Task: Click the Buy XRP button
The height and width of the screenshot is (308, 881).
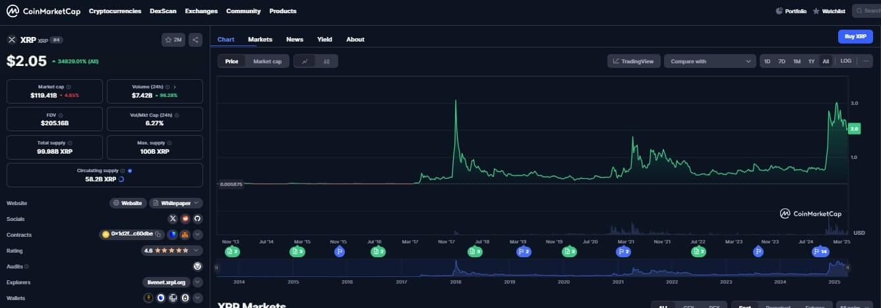Action: tap(855, 36)
